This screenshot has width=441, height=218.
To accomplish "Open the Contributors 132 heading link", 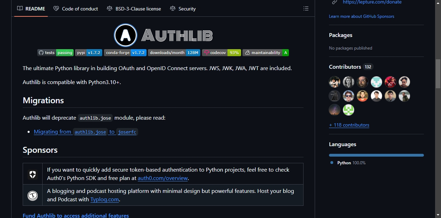I will pyautogui.click(x=351, y=67).
